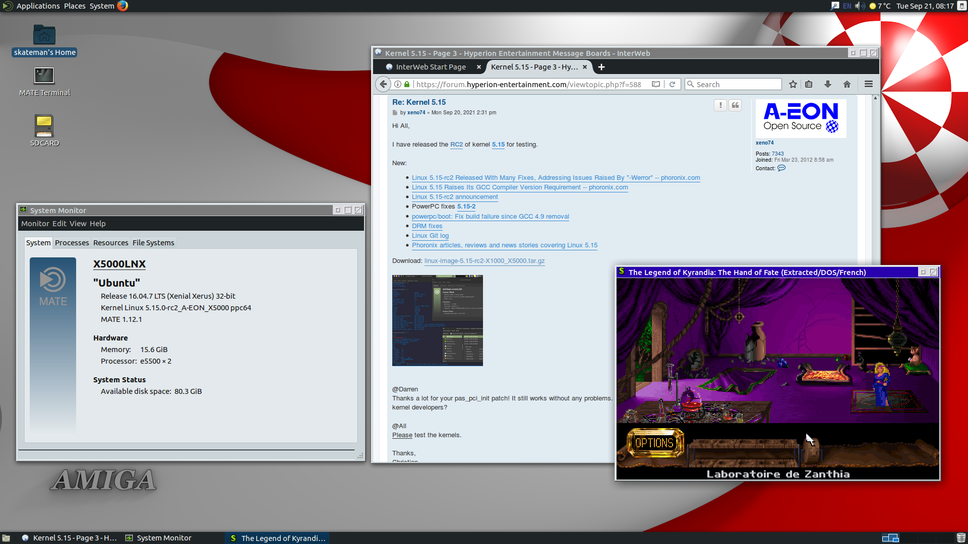Open Linux 5.15-rc2 announcement link

pyautogui.click(x=455, y=197)
